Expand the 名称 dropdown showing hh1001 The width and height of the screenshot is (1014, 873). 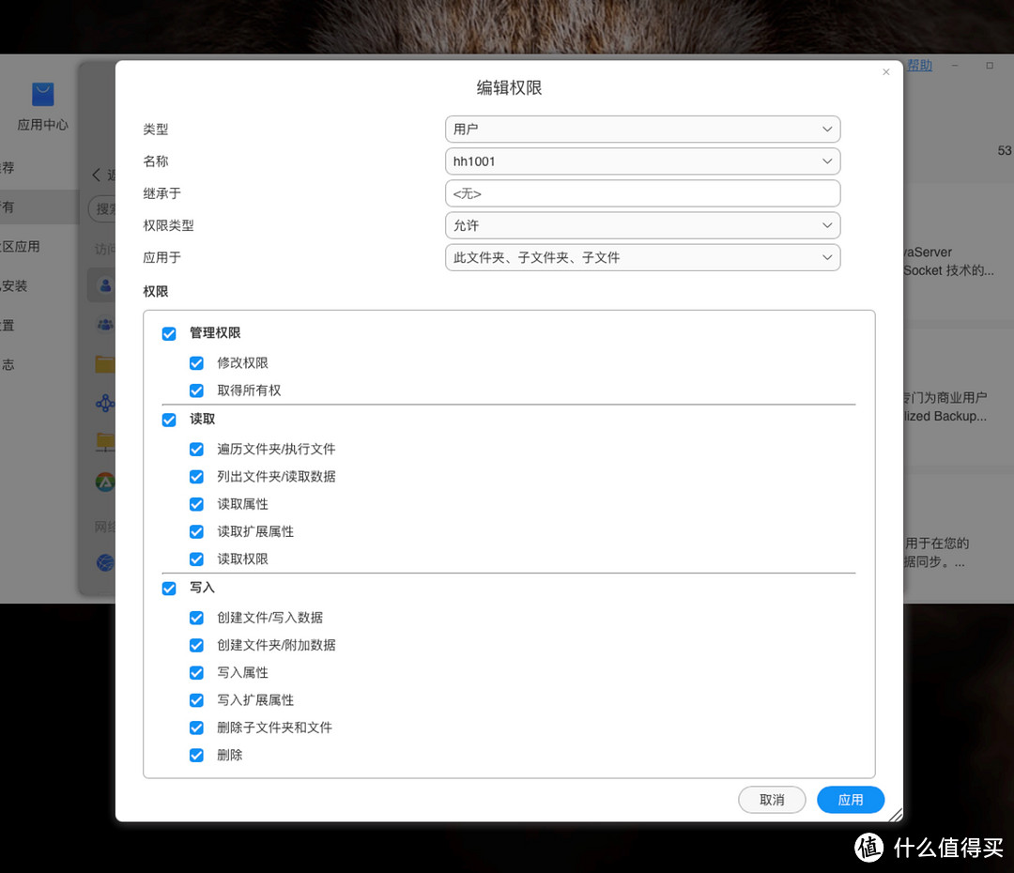642,161
